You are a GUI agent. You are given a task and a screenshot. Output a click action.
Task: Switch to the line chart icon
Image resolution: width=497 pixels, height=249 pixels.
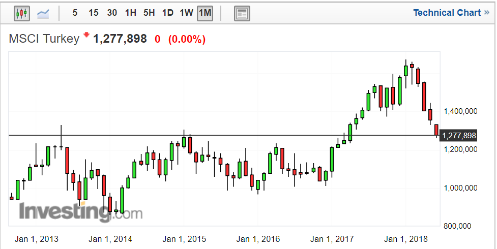pyautogui.click(x=44, y=13)
